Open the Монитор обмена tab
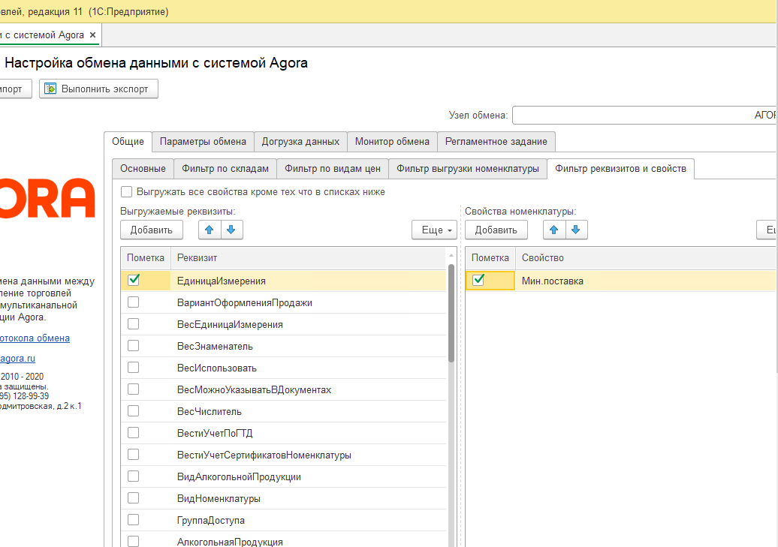 tap(392, 141)
